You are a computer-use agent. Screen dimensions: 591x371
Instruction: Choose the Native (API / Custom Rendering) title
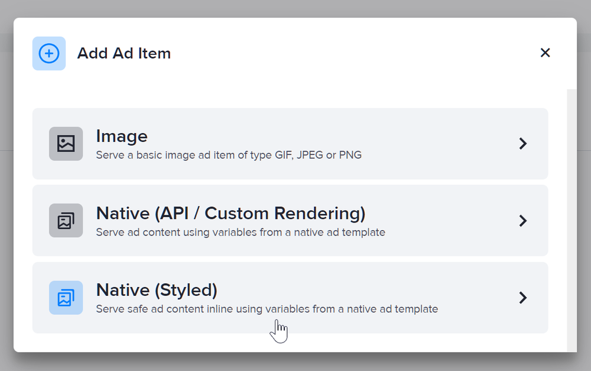[230, 213]
